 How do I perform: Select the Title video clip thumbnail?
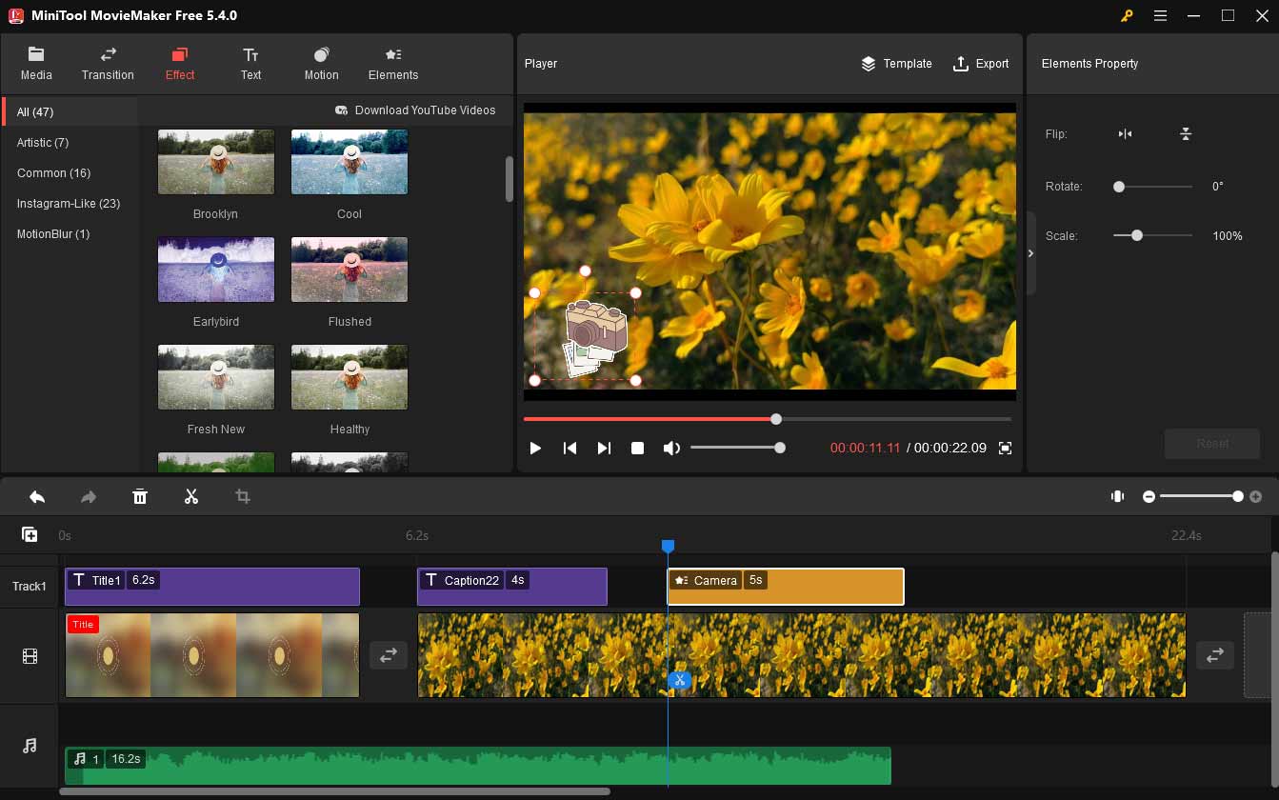[x=212, y=655]
